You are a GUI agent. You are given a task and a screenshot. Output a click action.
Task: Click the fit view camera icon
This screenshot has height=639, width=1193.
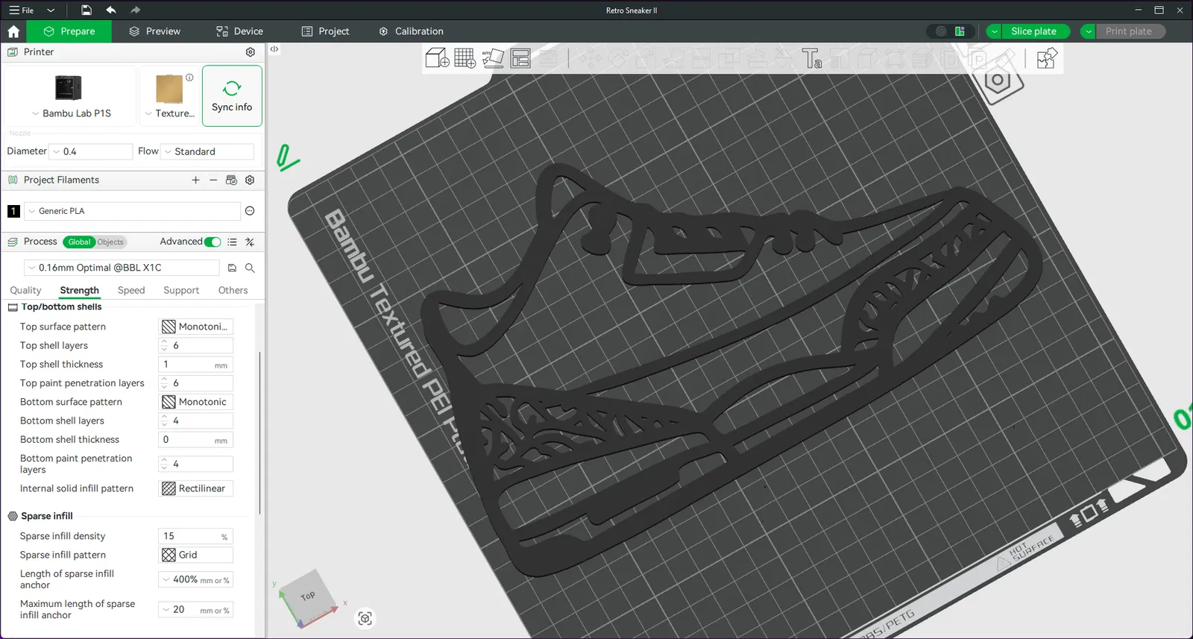pyautogui.click(x=365, y=618)
